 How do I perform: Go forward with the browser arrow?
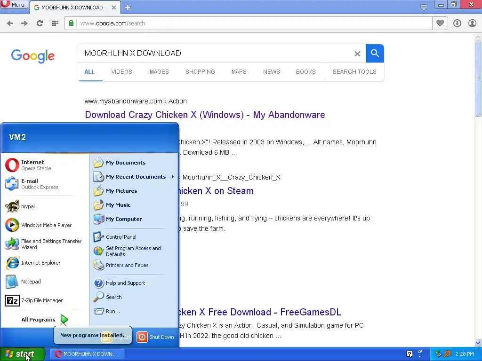pos(24,24)
